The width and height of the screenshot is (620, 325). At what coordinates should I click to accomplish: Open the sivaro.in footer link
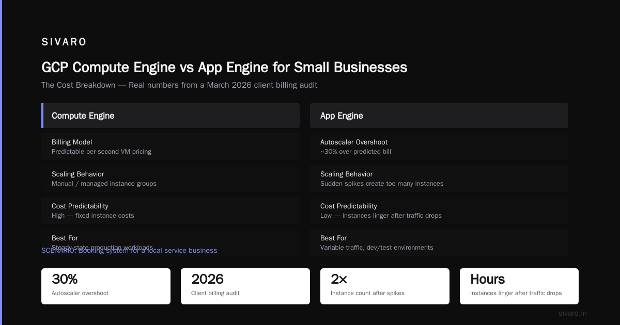tap(572, 313)
